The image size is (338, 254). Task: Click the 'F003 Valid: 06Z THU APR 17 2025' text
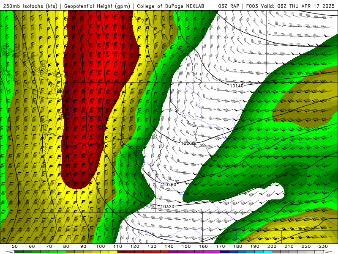(290, 6)
